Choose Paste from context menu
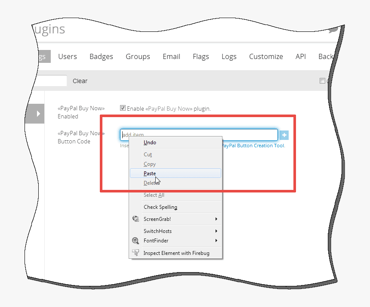Screen dimensions: 370x307 (176, 173)
